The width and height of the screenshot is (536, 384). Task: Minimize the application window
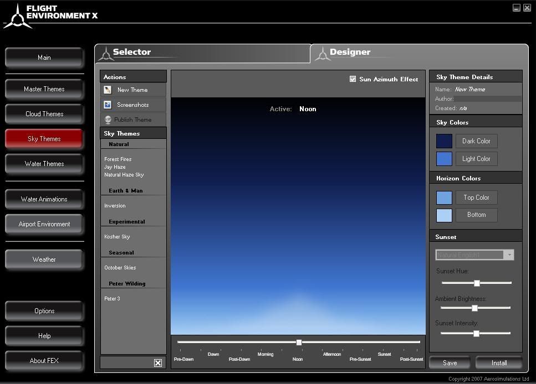tap(516, 8)
